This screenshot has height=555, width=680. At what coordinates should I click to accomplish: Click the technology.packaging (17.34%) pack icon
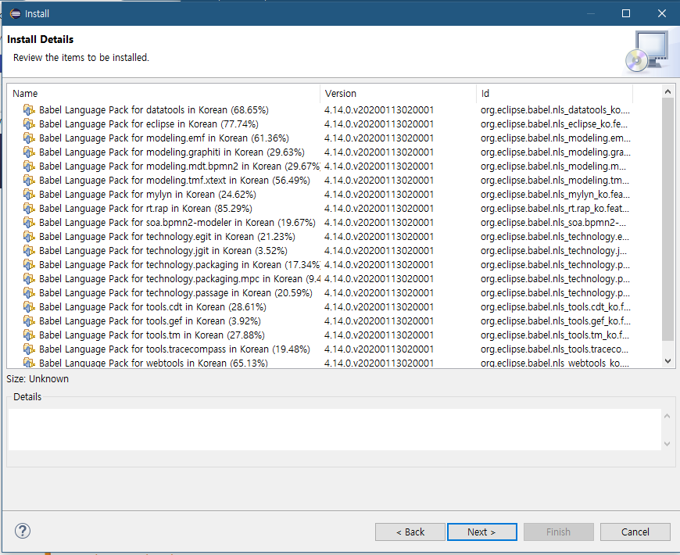point(29,265)
